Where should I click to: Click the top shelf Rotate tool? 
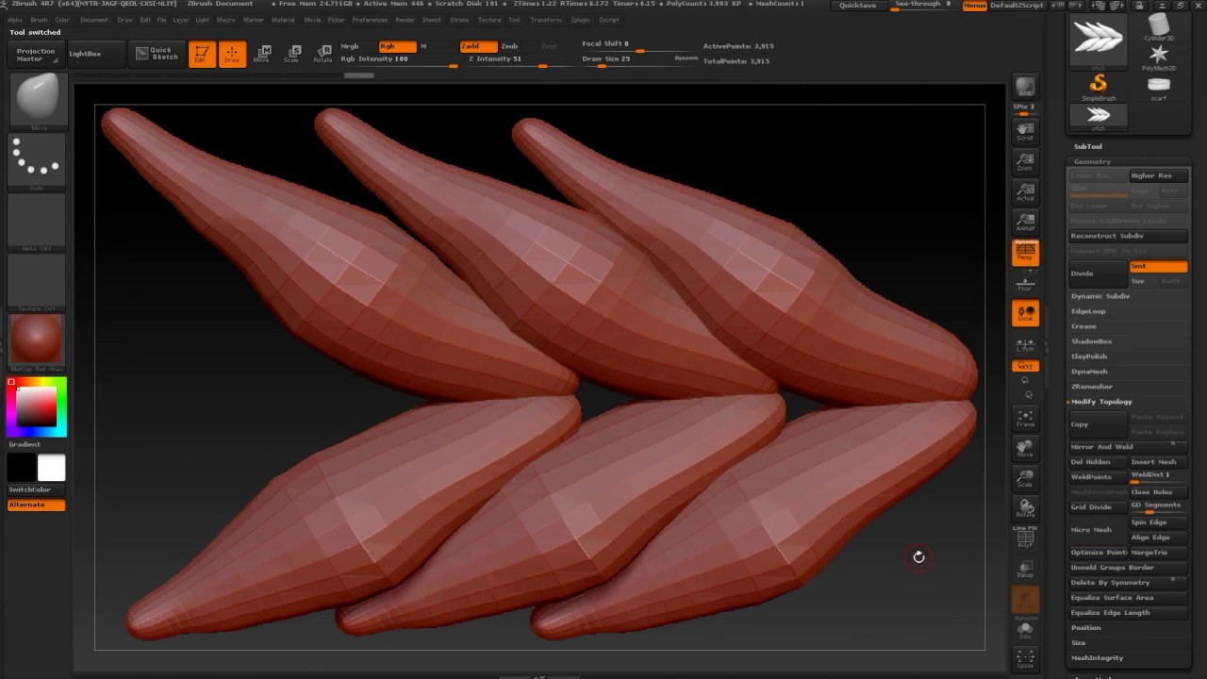[322, 54]
